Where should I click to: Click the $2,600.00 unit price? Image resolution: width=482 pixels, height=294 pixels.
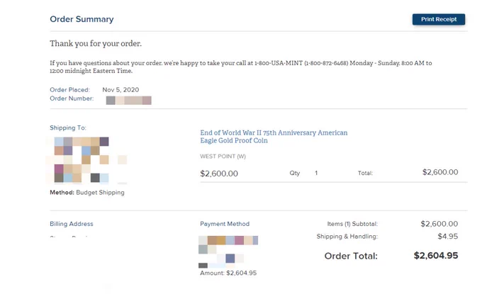click(219, 174)
